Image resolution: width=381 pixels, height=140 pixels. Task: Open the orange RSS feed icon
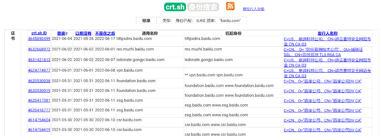click(230, 6)
